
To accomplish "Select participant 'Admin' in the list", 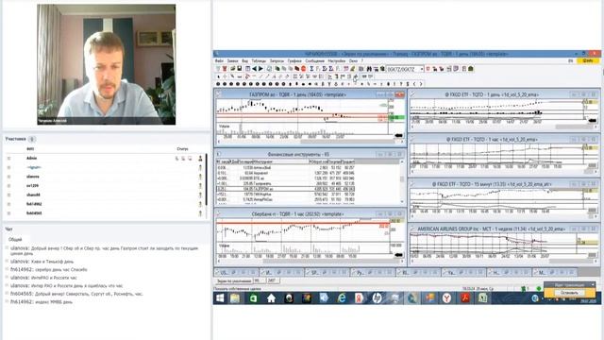I will coord(31,158).
